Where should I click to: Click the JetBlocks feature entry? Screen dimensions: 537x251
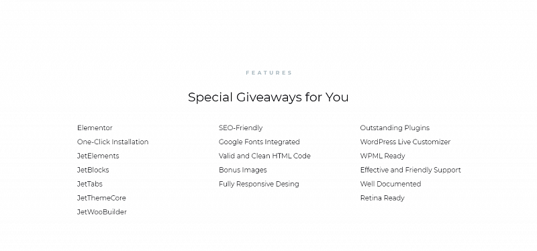[93, 170]
